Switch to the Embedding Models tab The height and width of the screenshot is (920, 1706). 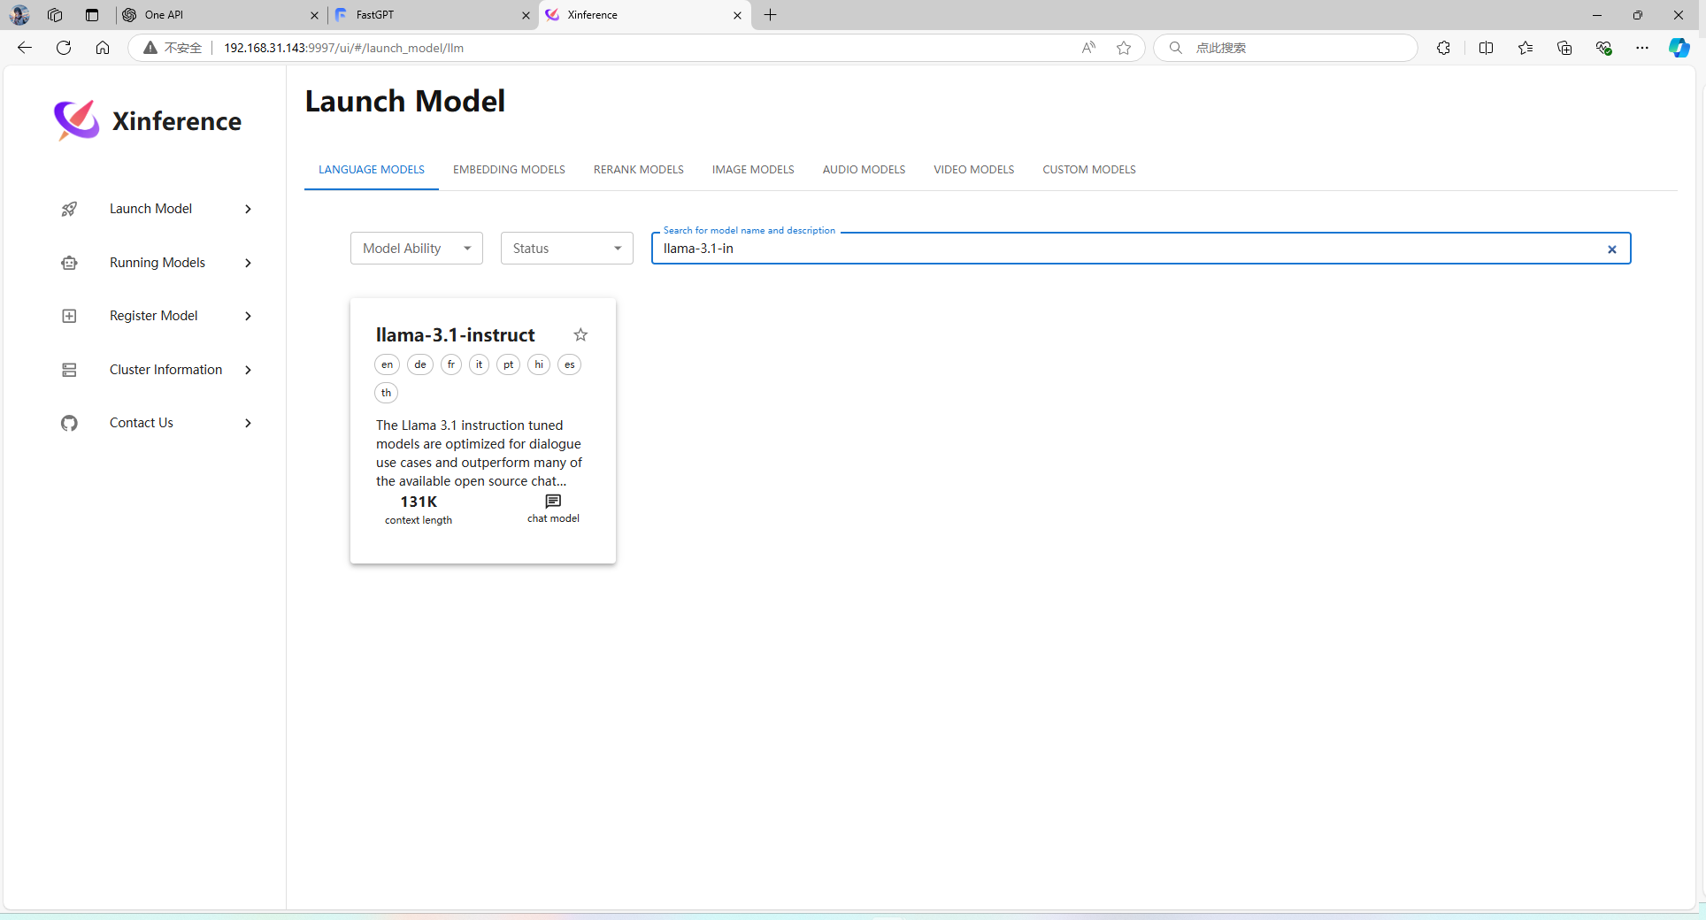point(509,170)
